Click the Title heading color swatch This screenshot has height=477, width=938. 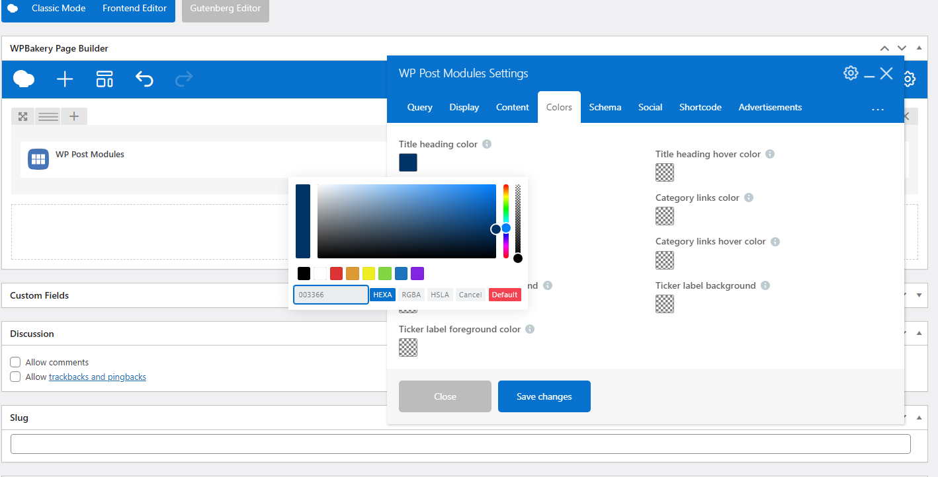[x=408, y=163]
